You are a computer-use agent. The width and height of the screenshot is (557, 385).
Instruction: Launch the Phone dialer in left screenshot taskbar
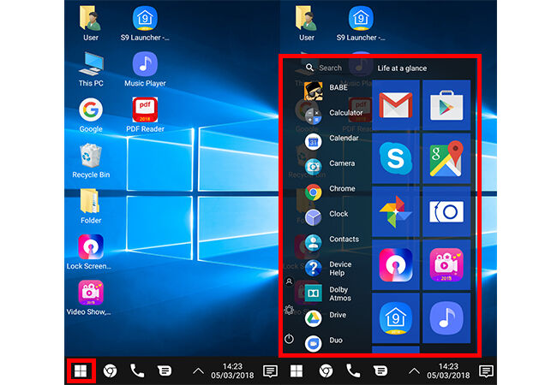tap(137, 370)
